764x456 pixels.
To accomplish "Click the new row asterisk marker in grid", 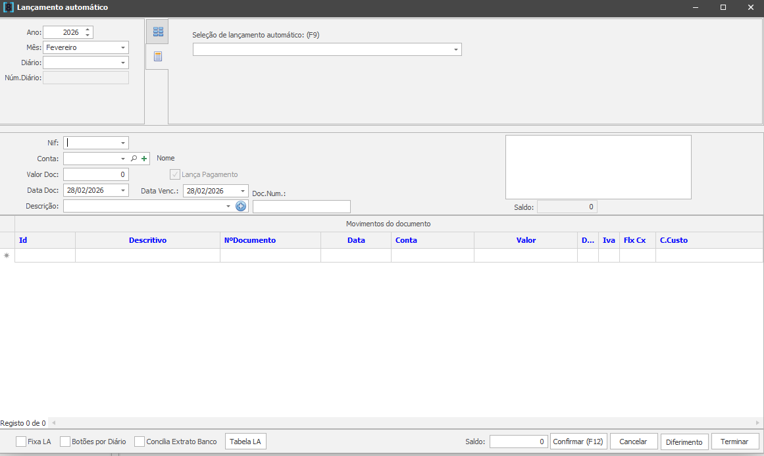I will point(7,255).
